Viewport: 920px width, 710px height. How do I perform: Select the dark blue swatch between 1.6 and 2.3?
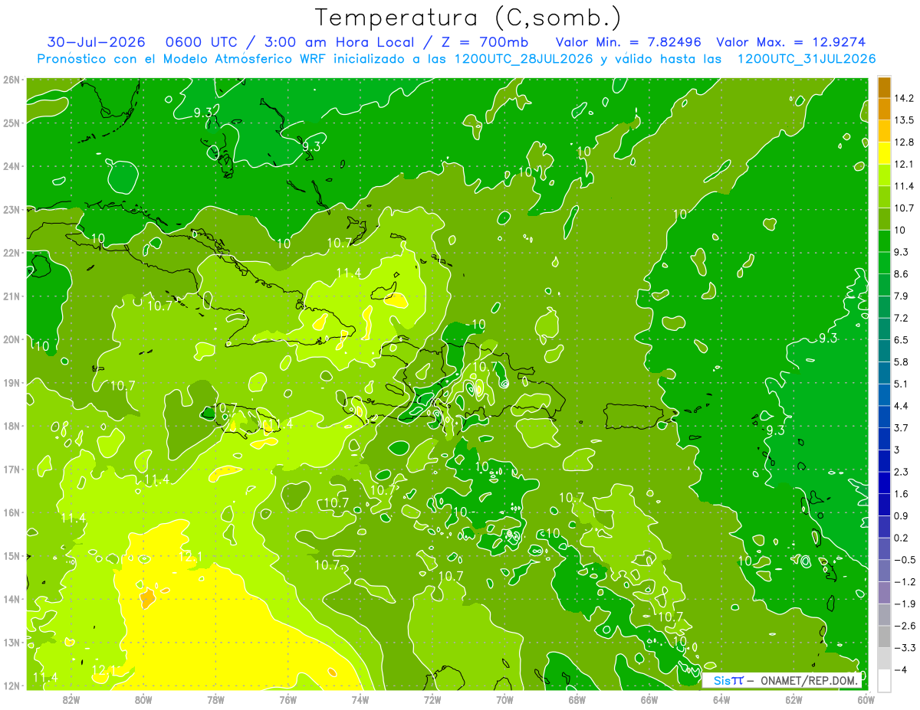(884, 483)
